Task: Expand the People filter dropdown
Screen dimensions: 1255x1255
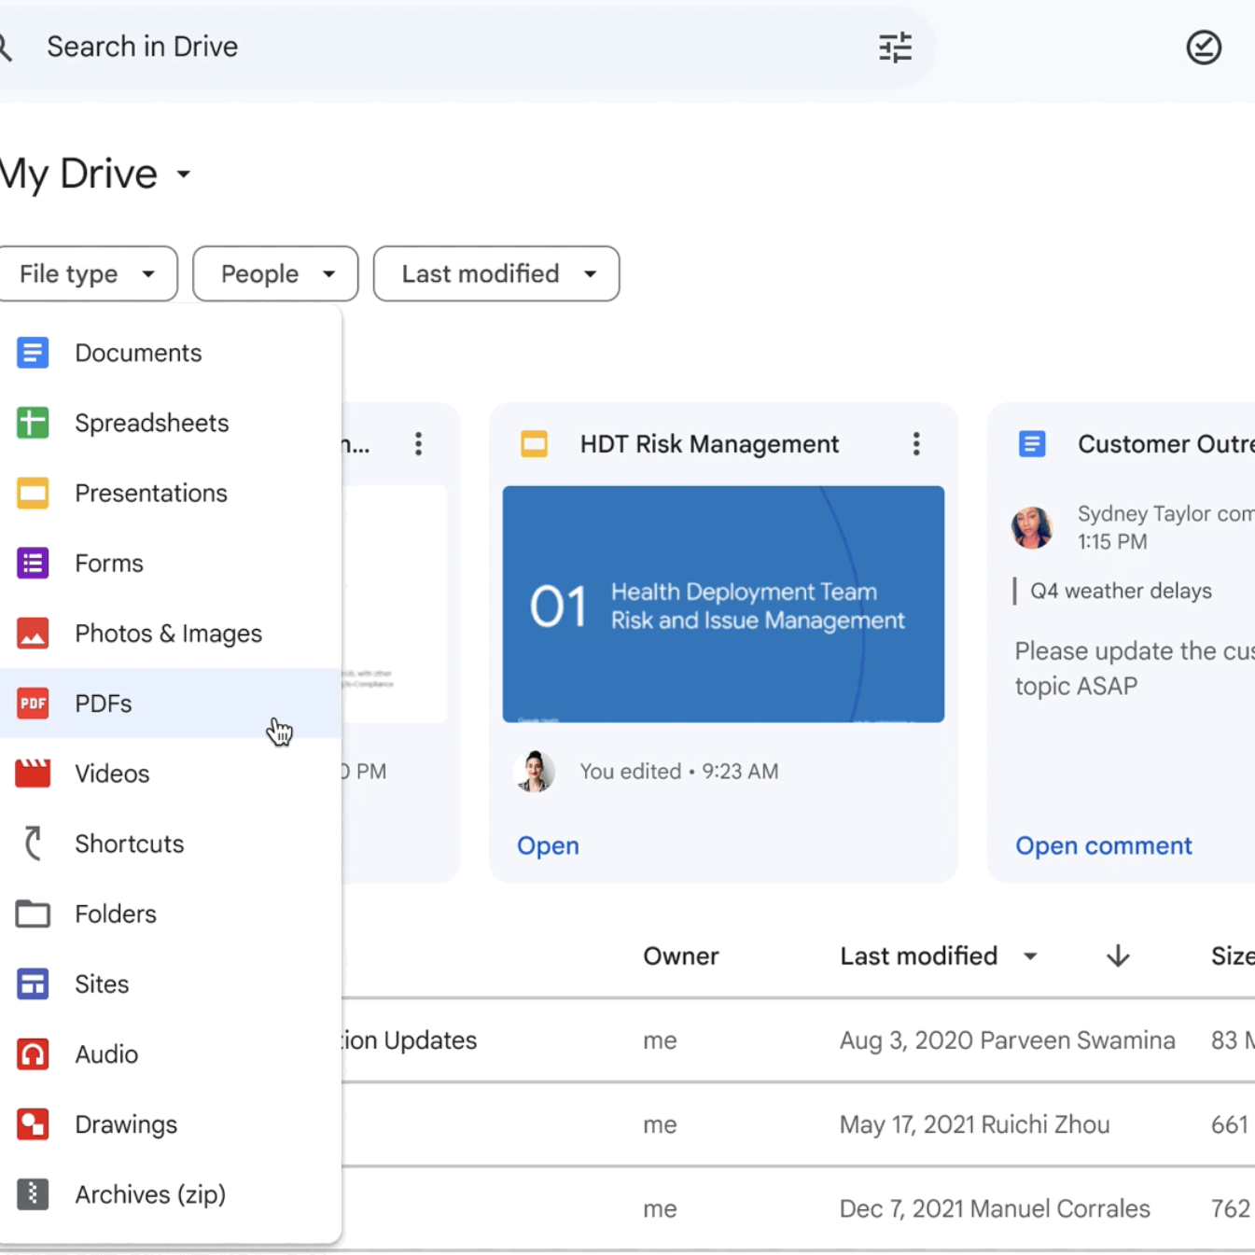Action: (275, 274)
